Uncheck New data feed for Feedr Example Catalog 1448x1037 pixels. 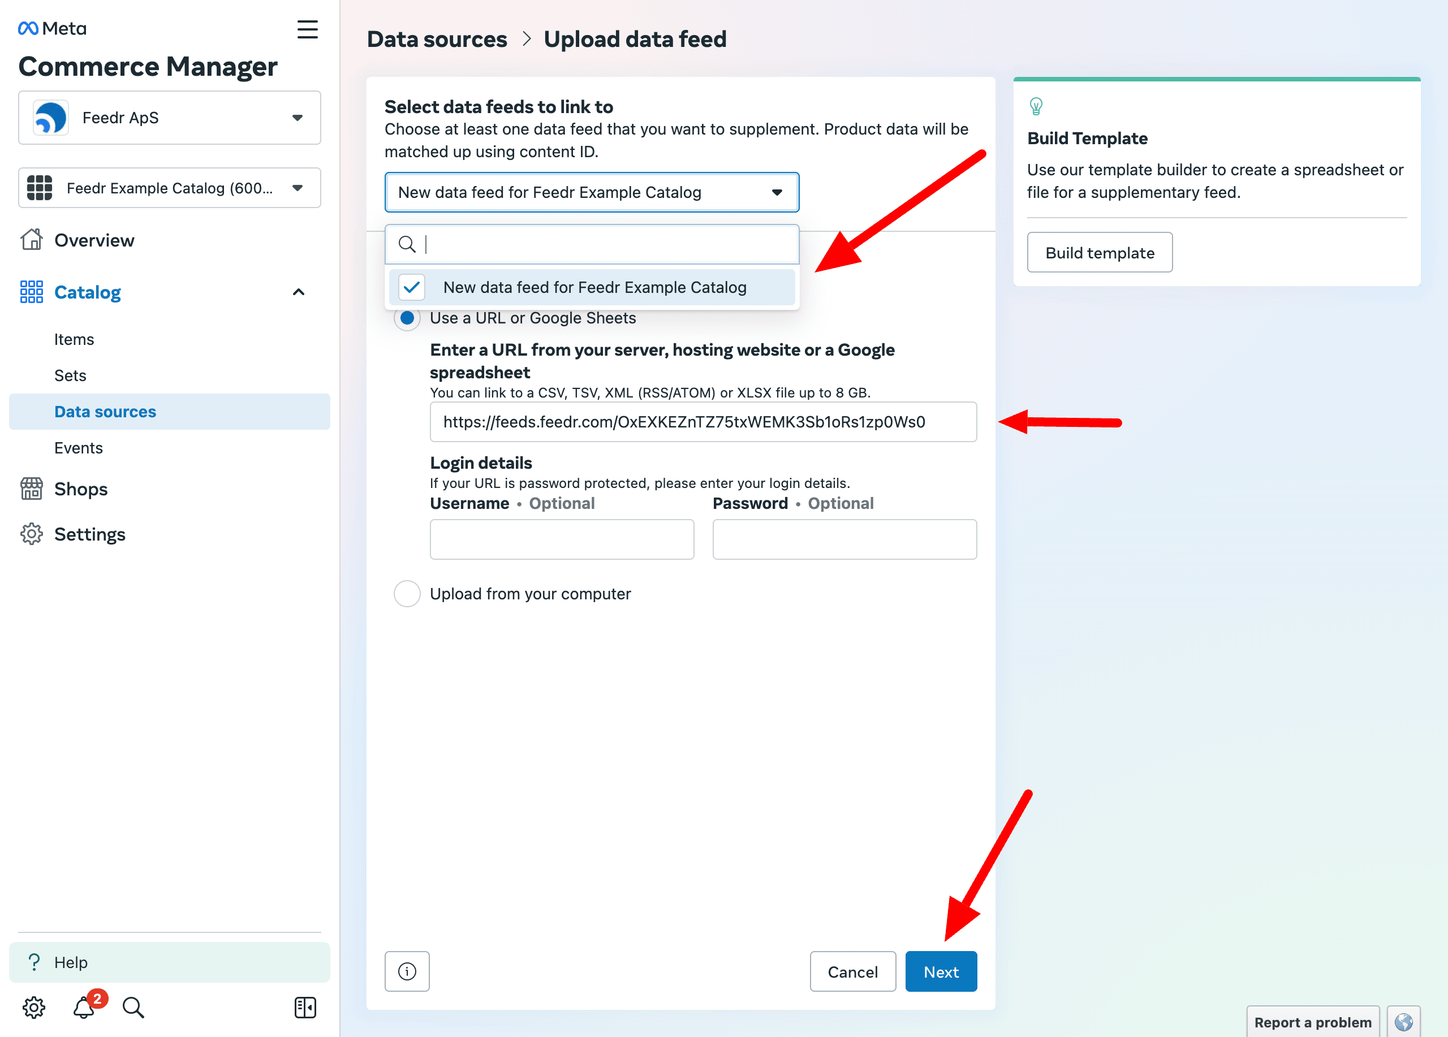pyautogui.click(x=412, y=287)
